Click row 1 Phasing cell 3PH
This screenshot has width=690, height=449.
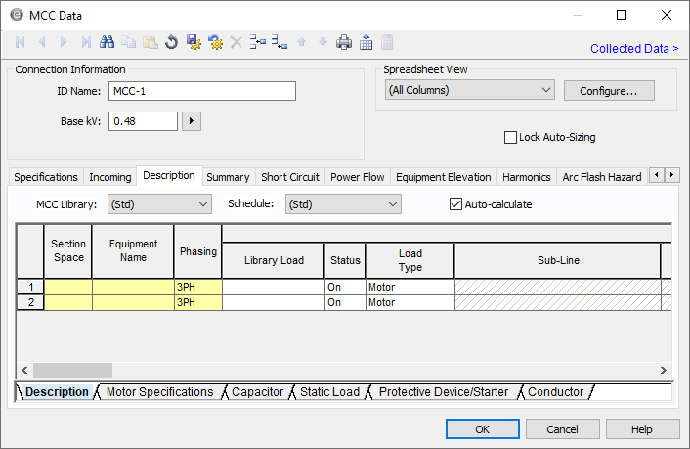coord(198,287)
